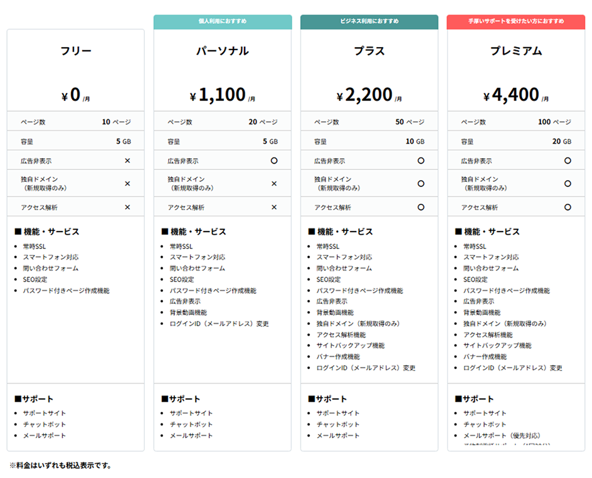Click ログインID（メールアドレス）変更 in パーソナル plan list

click(x=219, y=324)
